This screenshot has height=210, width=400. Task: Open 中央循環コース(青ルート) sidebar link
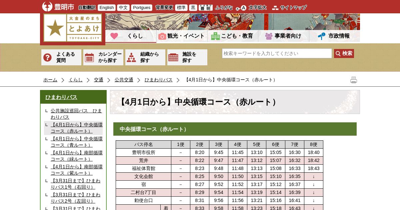77,142
